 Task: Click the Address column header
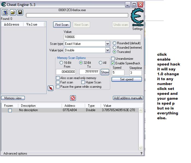[x=12, y=24]
